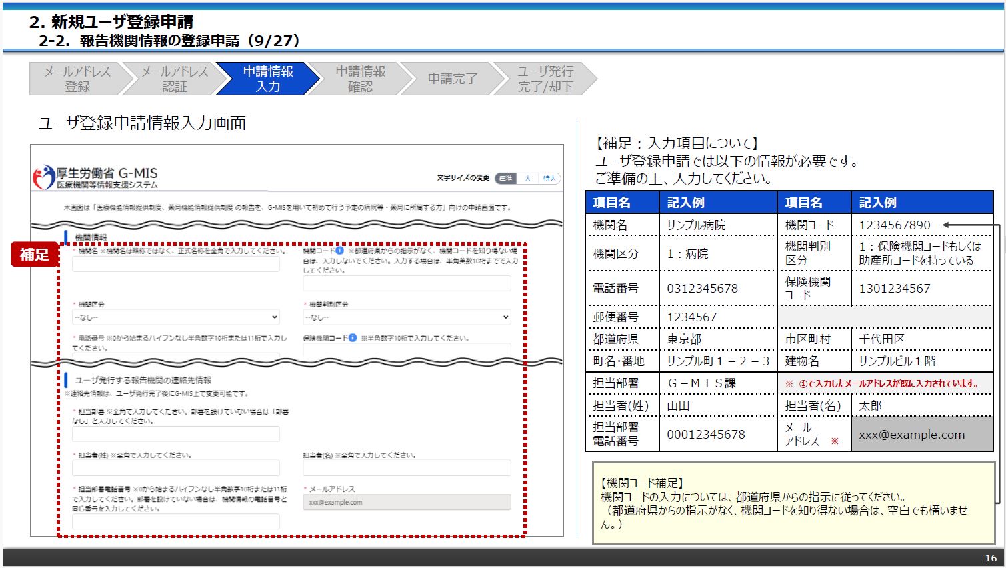Click page number 16
Image resolution: width=1006 pixels, height=568 pixels.
tap(991, 558)
